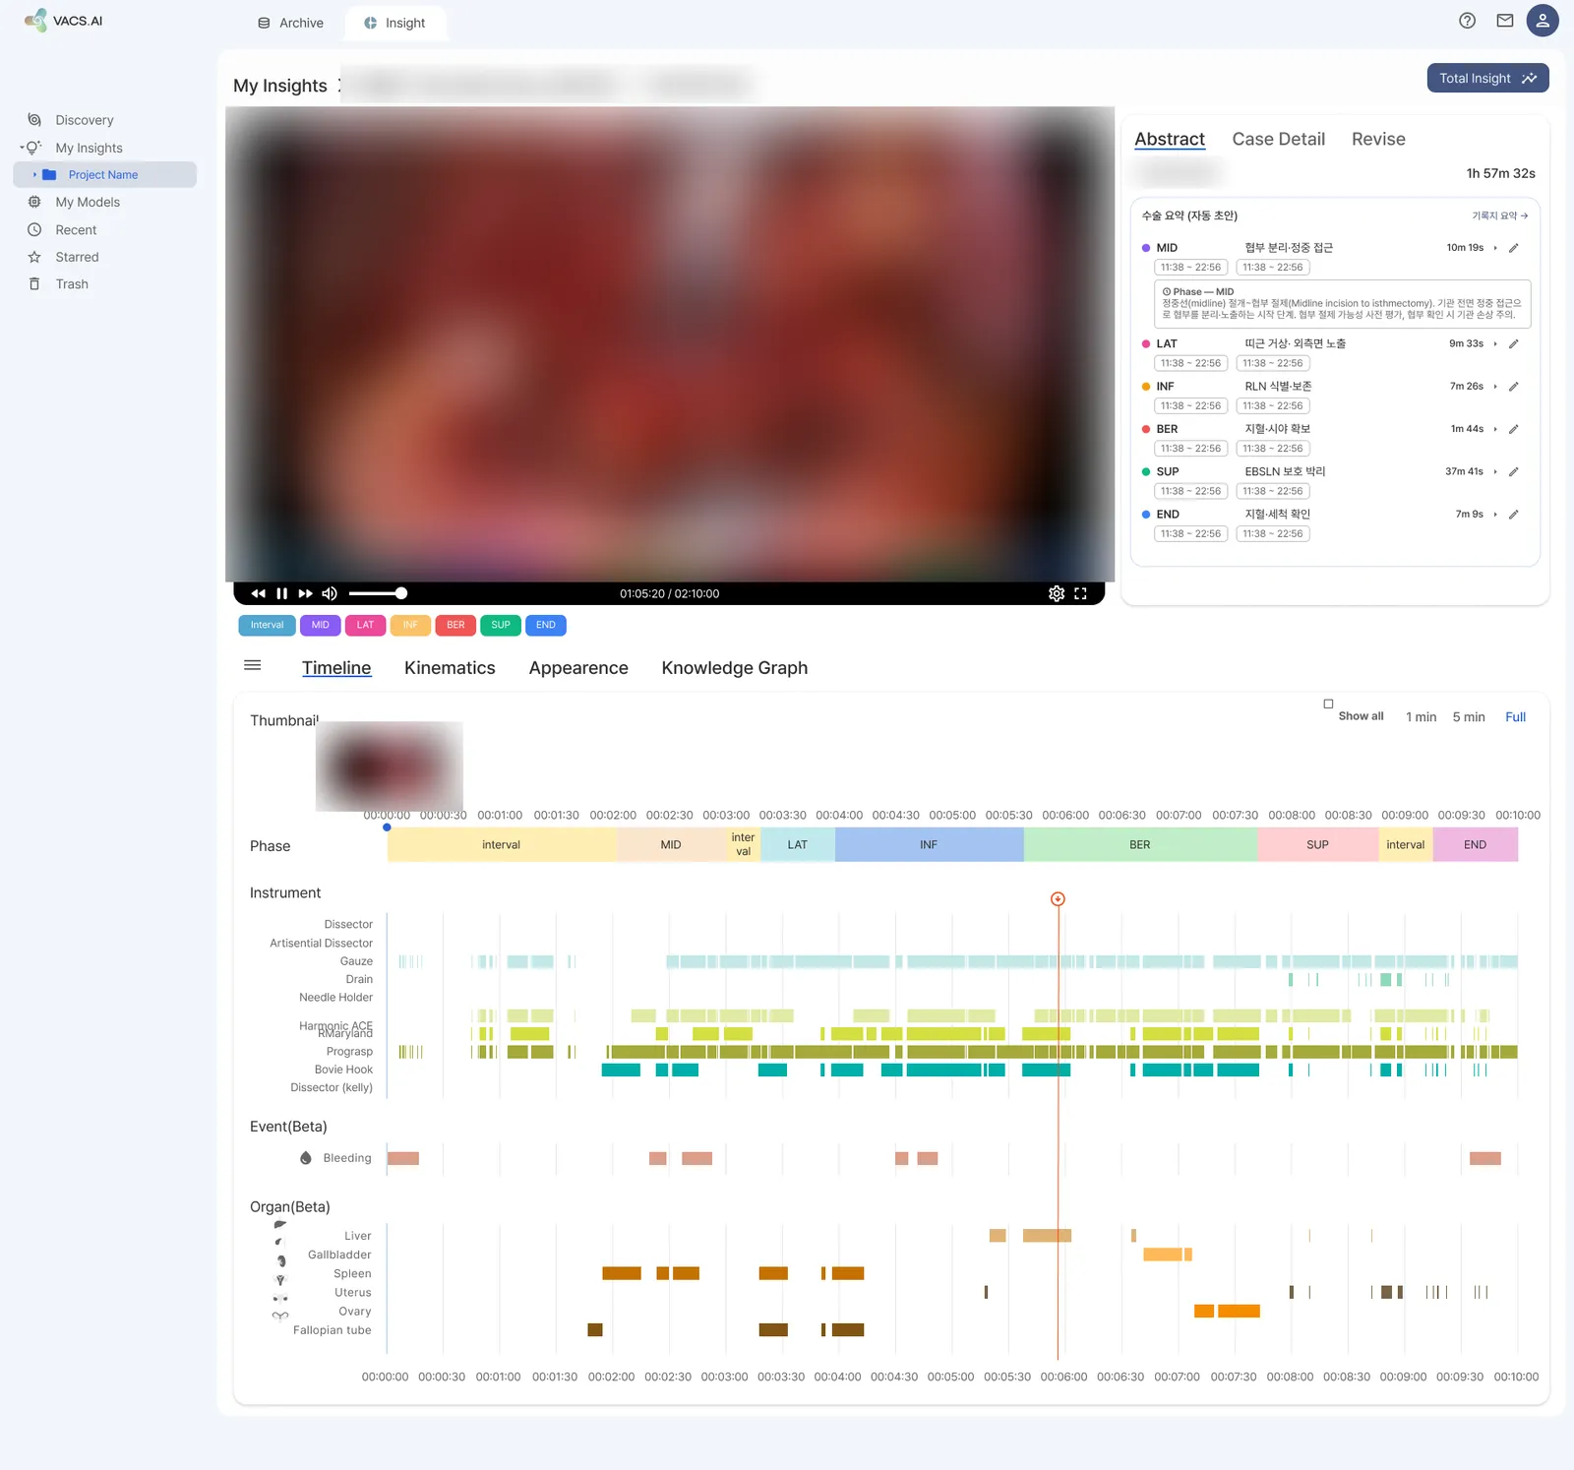
Task: Open the Case Detail tab
Action: click(1278, 139)
